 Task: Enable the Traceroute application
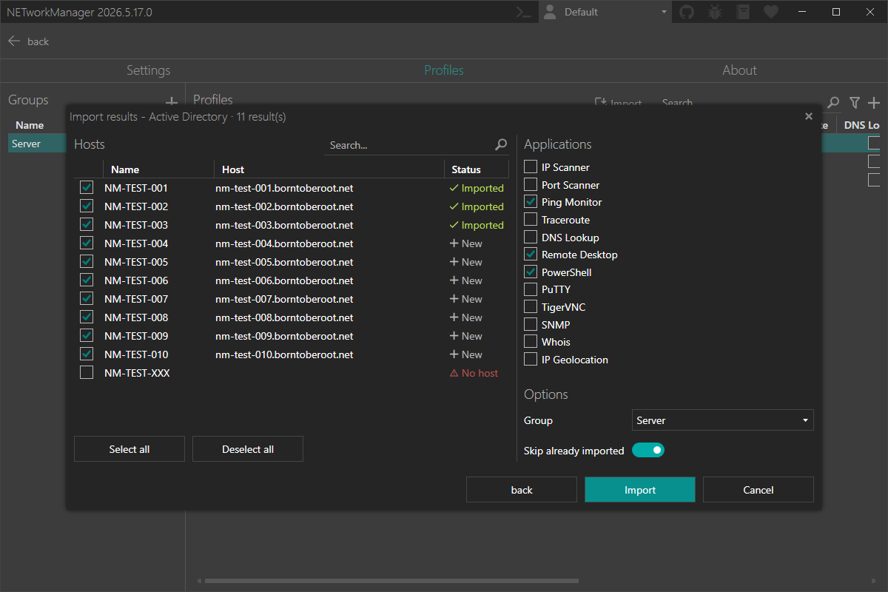(531, 220)
